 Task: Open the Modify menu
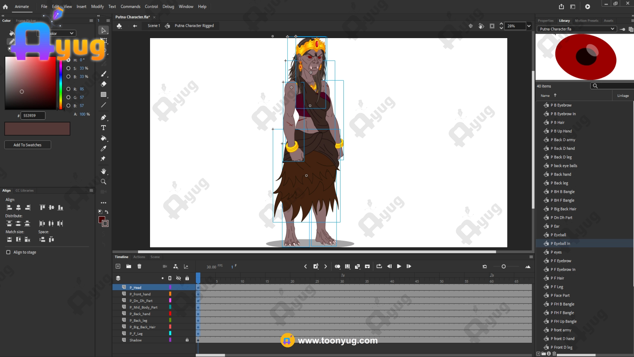point(97,7)
